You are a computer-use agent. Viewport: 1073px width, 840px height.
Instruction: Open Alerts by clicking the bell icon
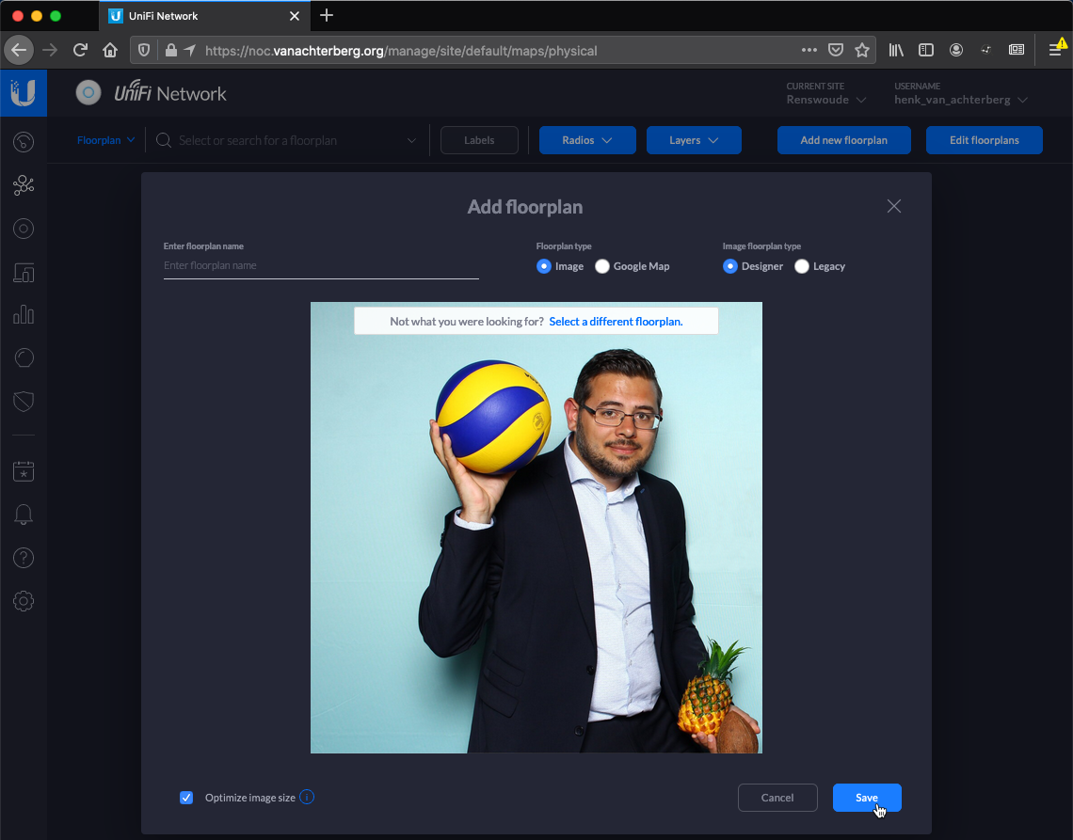[24, 515]
